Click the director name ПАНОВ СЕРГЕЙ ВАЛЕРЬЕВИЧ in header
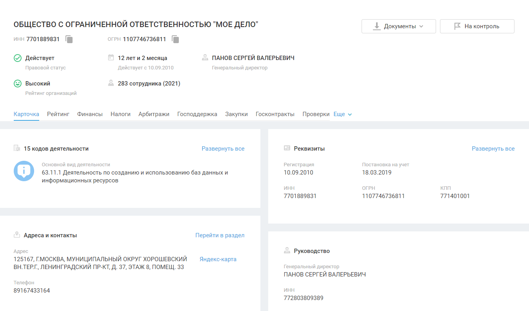Screen dimensions: 529x311 coord(253,58)
